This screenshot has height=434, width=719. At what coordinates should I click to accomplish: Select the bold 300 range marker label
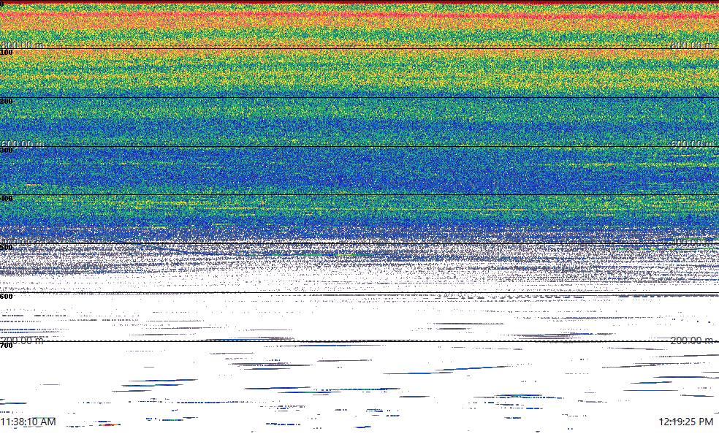click(x=7, y=150)
